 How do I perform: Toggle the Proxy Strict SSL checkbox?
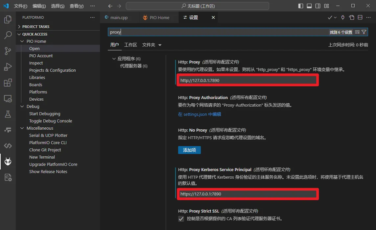(x=181, y=219)
